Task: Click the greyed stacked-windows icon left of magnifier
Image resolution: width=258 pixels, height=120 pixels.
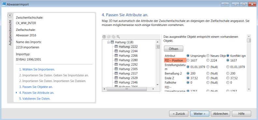Action: pyautogui.click(x=113, y=37)
